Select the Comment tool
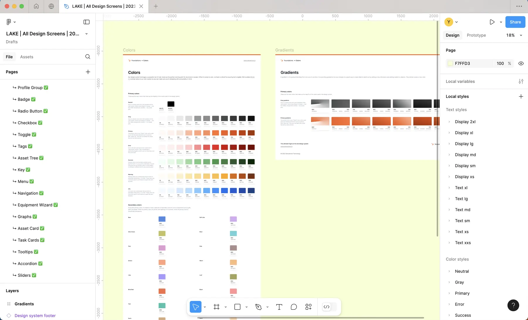 coord(294,307)
